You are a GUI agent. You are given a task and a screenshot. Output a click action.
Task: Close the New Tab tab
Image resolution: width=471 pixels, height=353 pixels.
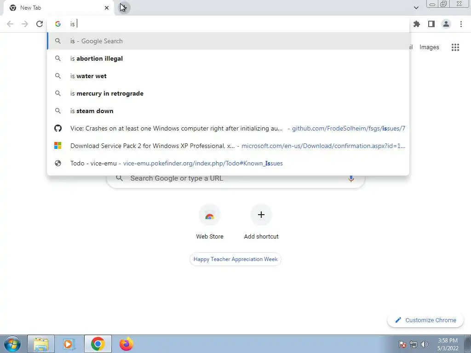tap(107, 8)
